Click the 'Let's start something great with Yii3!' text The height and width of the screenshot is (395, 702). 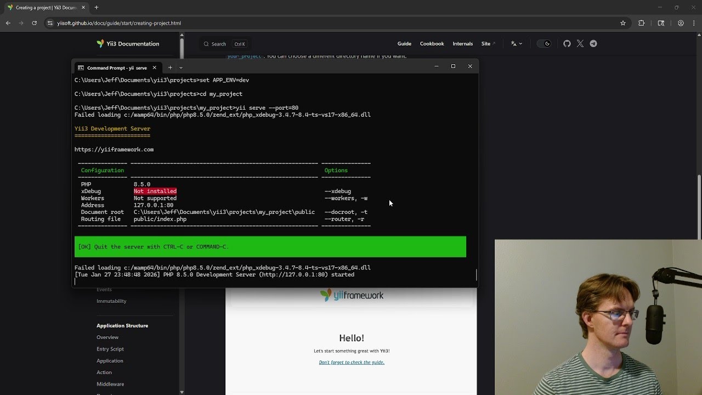click(352, 351)
